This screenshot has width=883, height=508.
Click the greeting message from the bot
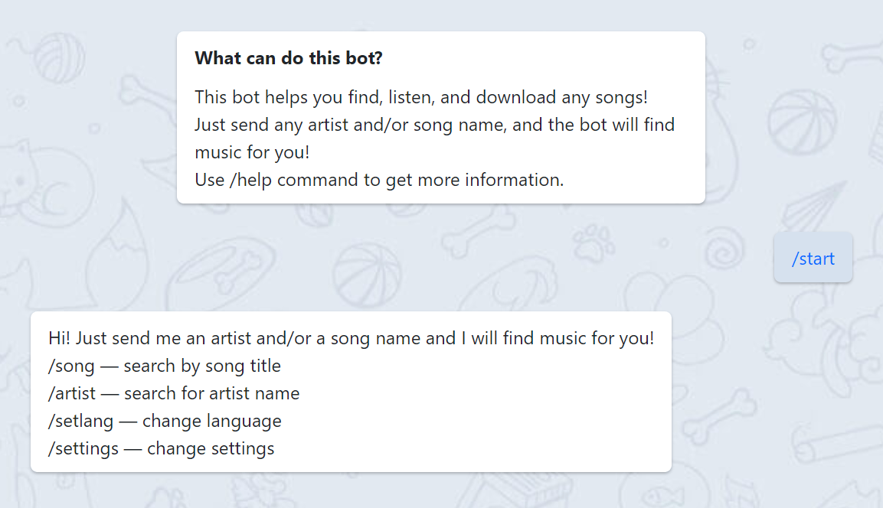click(x=350, y=392)
